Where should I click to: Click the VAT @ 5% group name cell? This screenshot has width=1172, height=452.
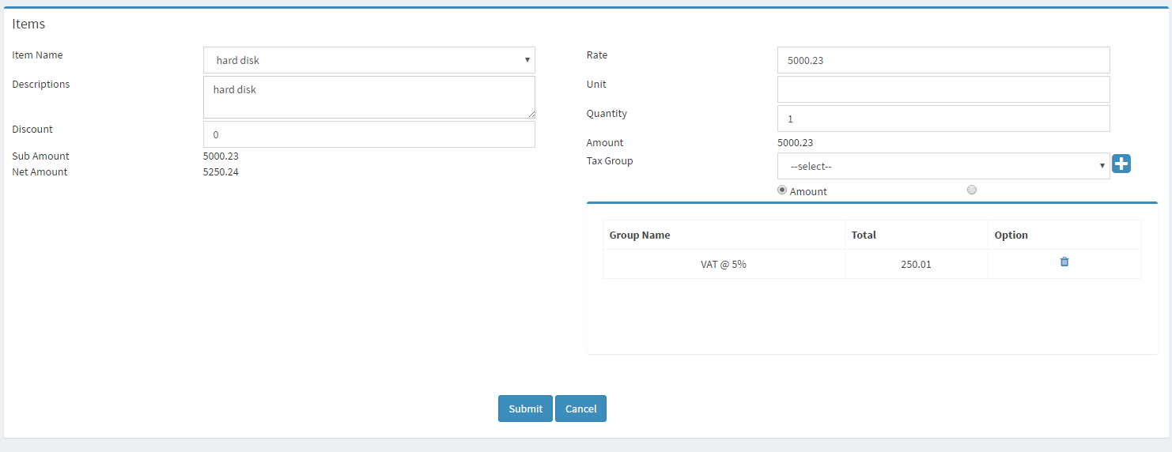724,264
